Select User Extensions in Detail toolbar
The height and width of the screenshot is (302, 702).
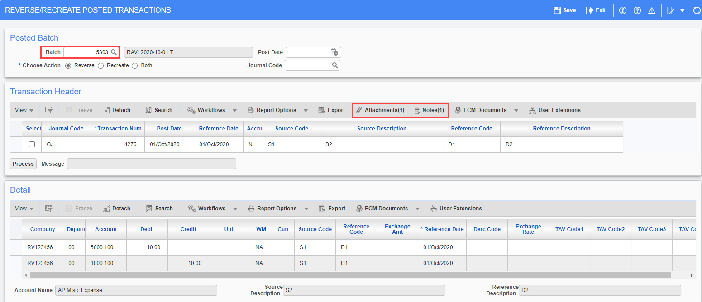(456, 208)
